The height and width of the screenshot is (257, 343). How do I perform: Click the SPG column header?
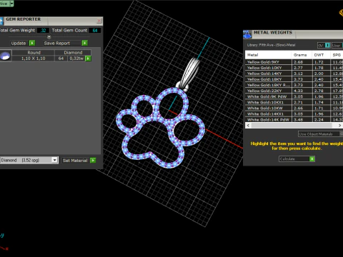point(337,55)
